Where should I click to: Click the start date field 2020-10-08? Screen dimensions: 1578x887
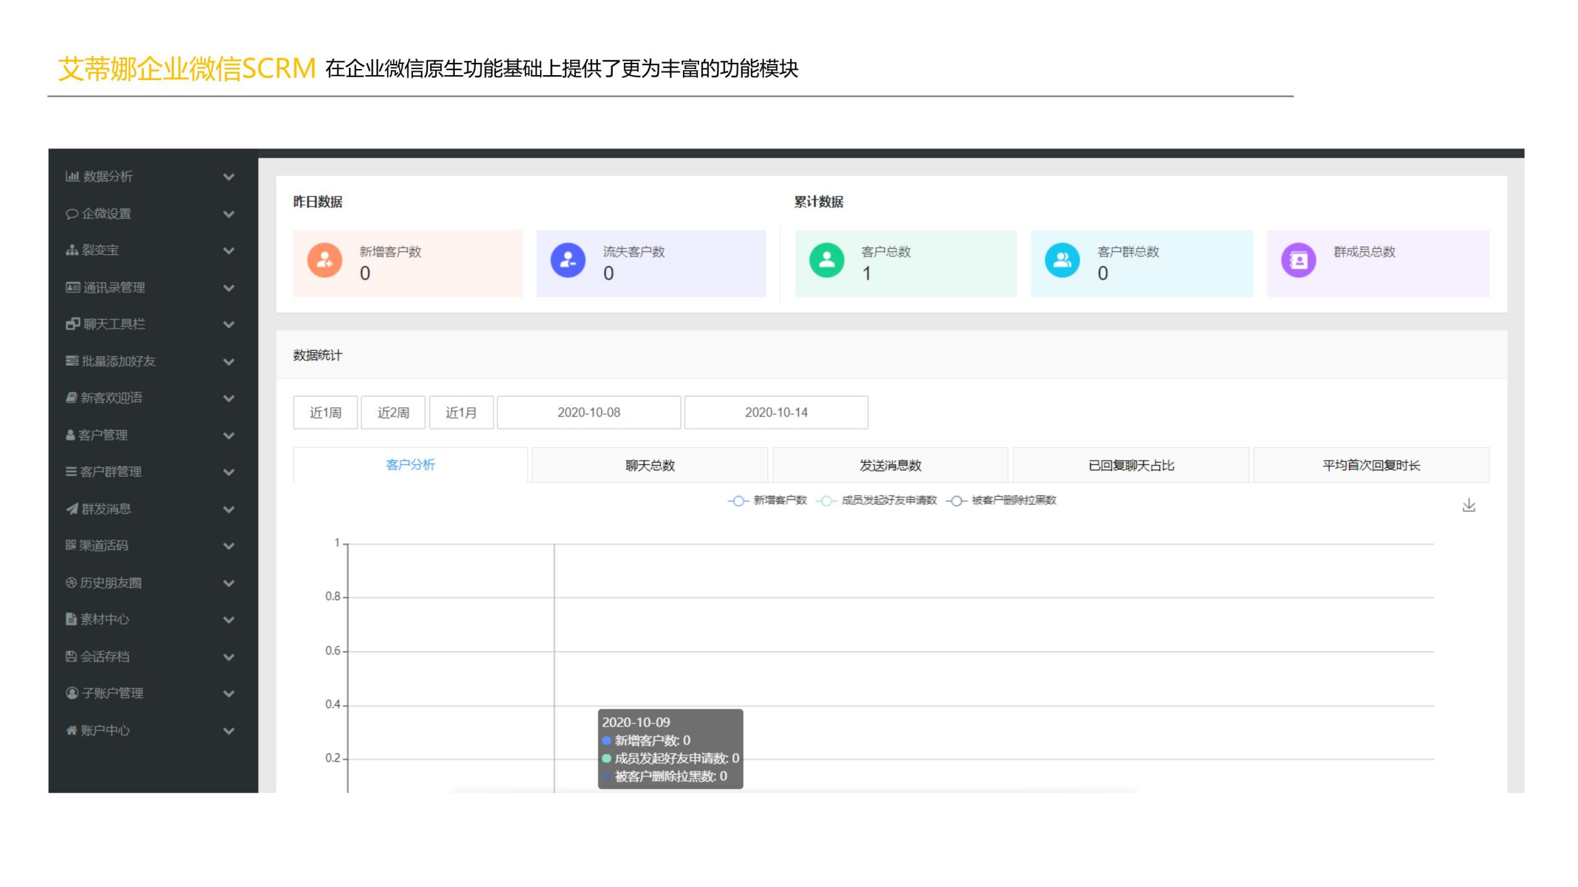[589, 413]
